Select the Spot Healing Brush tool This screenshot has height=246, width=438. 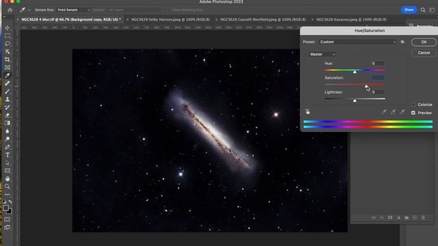[x=8, y=83]
